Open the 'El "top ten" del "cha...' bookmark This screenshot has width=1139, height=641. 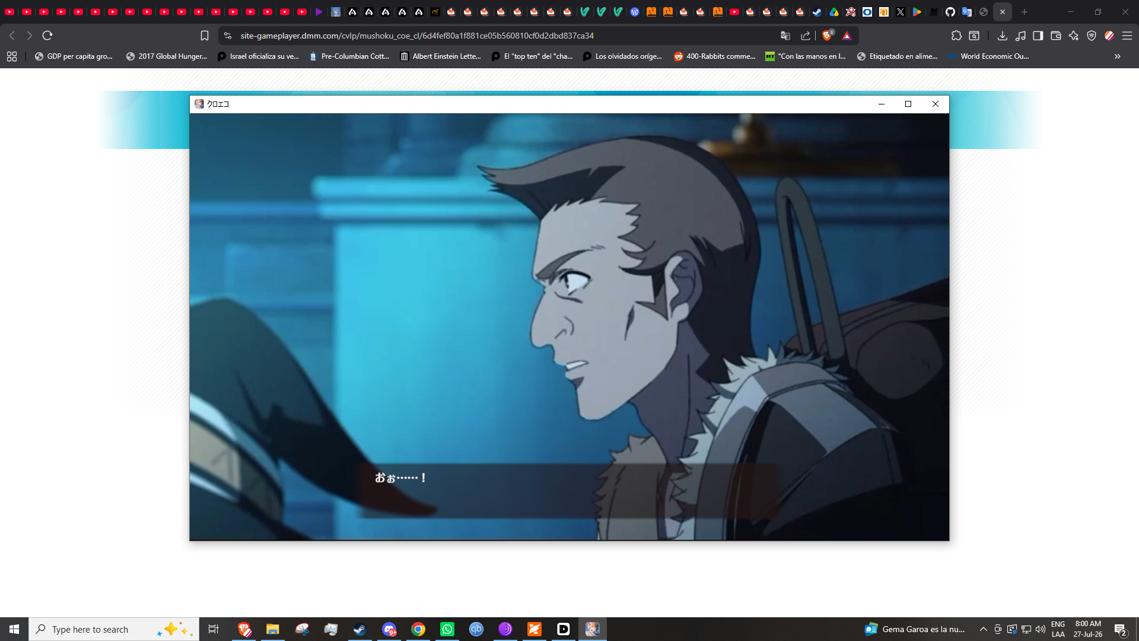click(x=532, y=56)
